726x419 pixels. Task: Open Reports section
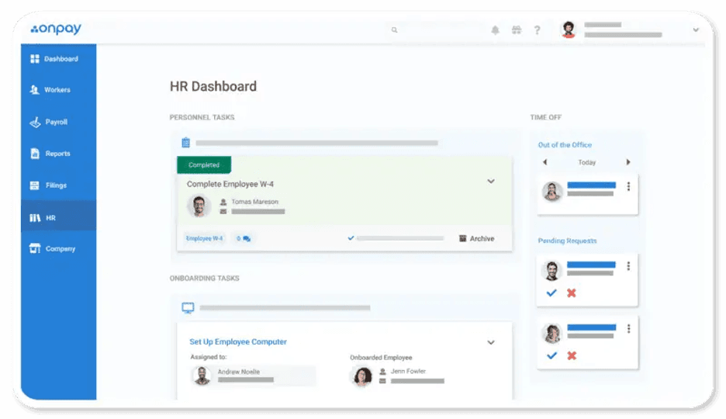58,154
